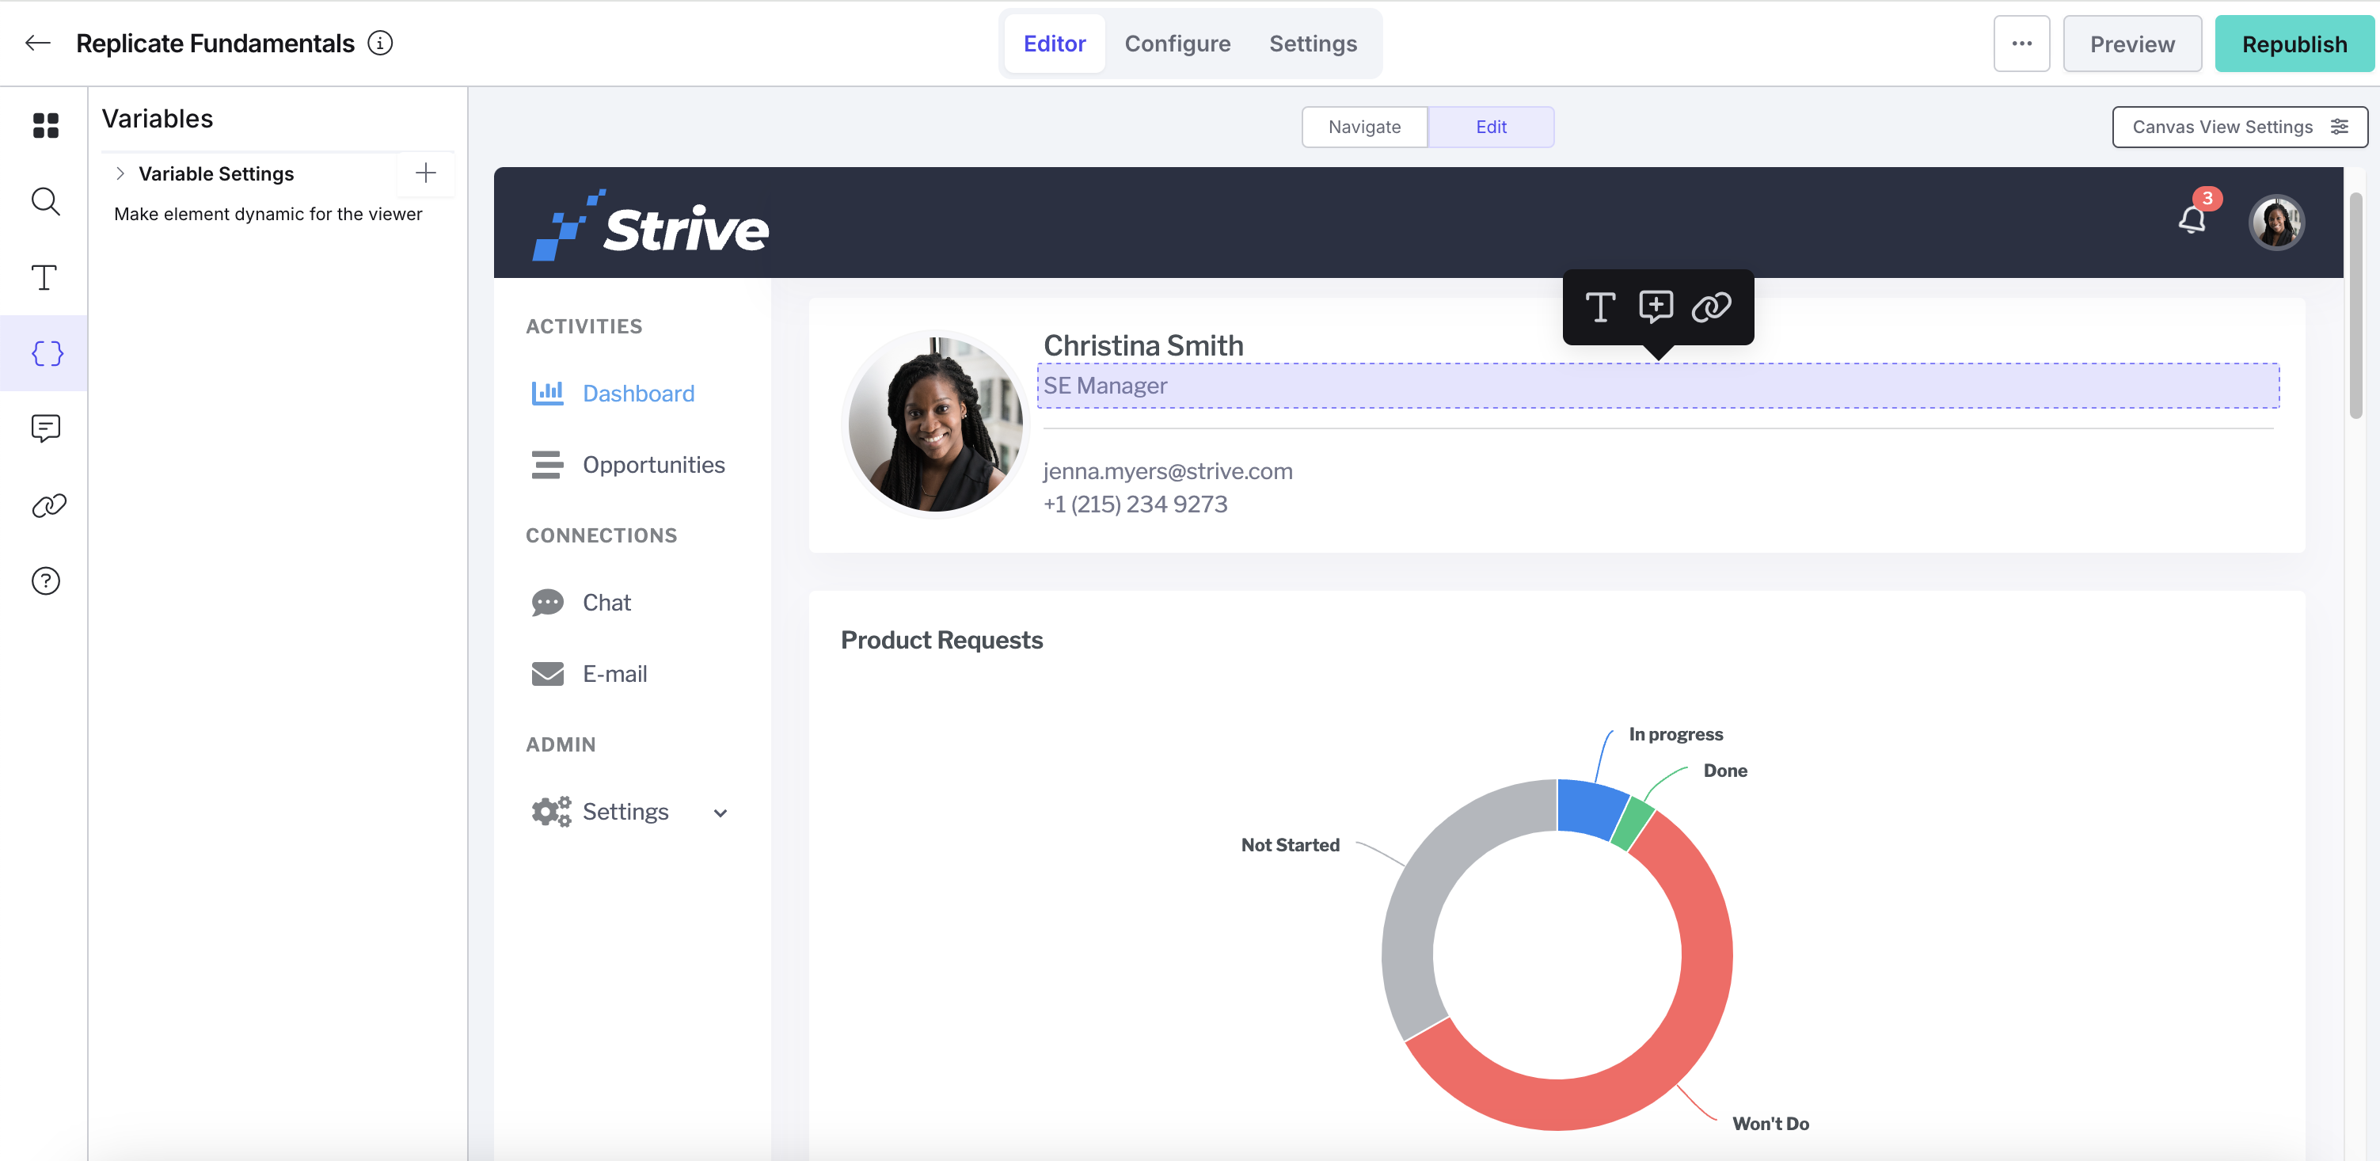Viewport: 2380px width, 1161px height.
Task: Open the help question mark icon
Action: [x=45, y=580]
